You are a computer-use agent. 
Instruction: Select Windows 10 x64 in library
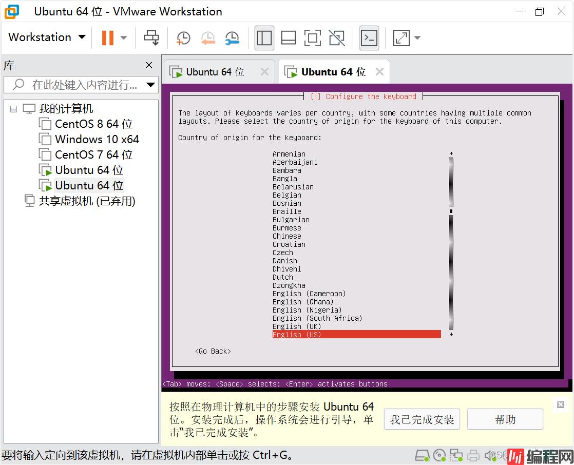coord(97,139)
